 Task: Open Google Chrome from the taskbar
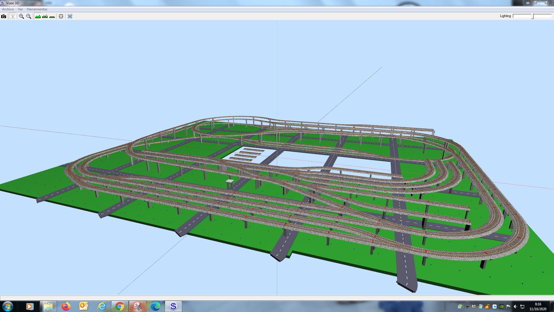point(120,306)
